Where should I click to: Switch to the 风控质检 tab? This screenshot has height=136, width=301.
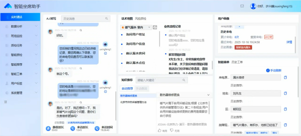tap(140, 19)
